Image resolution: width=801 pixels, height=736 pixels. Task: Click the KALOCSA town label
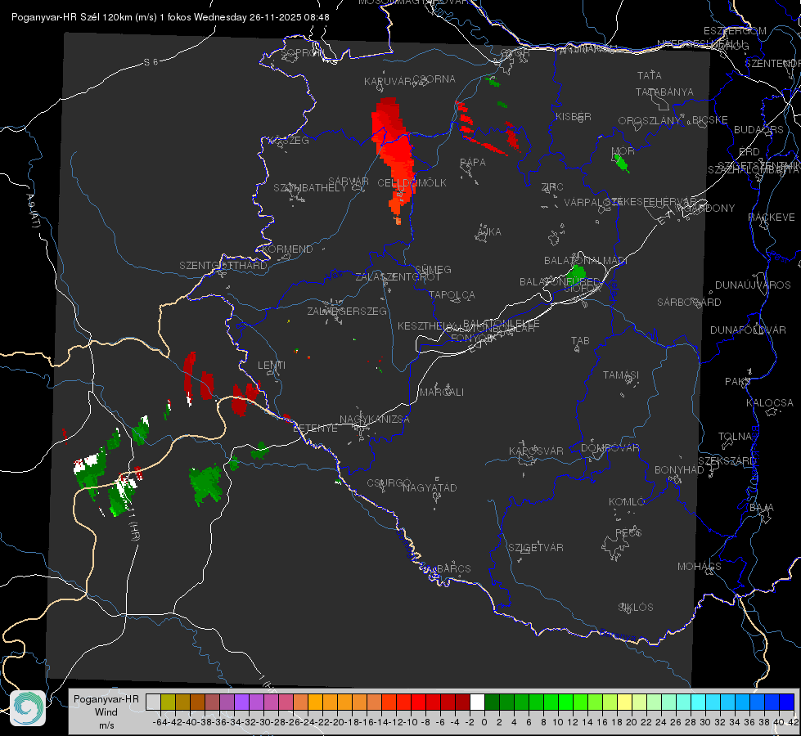770,403
